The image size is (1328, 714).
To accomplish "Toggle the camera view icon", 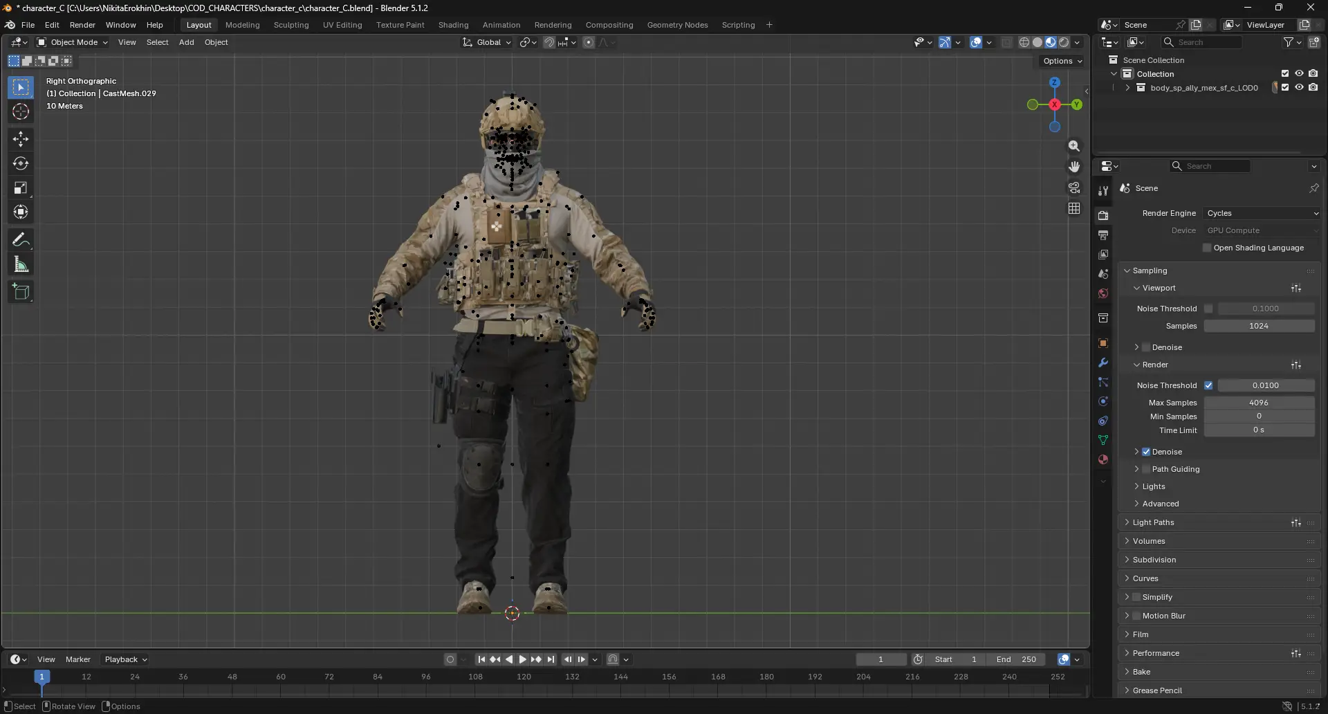I will click(1074, 187).
